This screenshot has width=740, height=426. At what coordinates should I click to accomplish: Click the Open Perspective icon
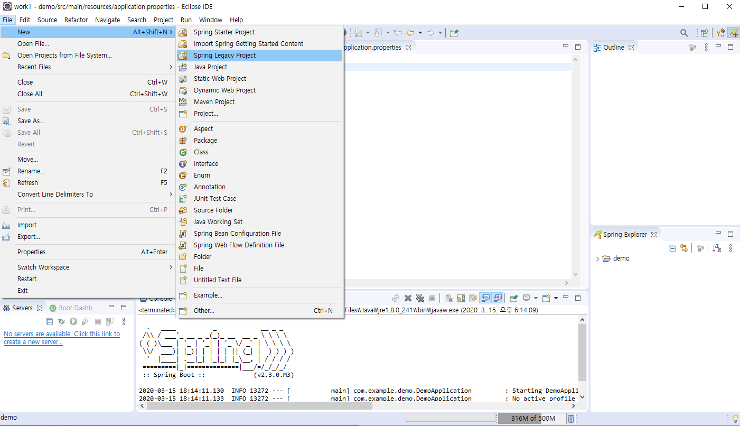click(704, 33)
